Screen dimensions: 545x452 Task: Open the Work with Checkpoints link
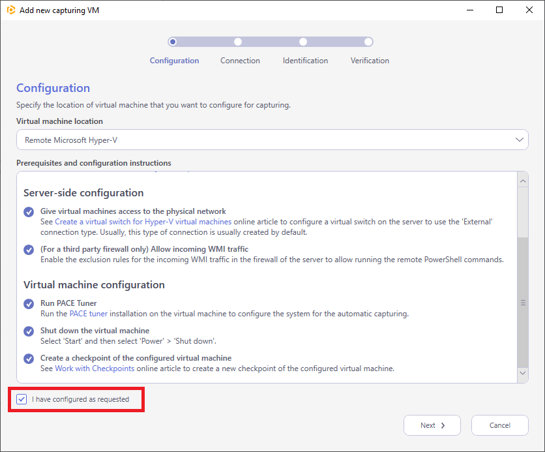95,369
